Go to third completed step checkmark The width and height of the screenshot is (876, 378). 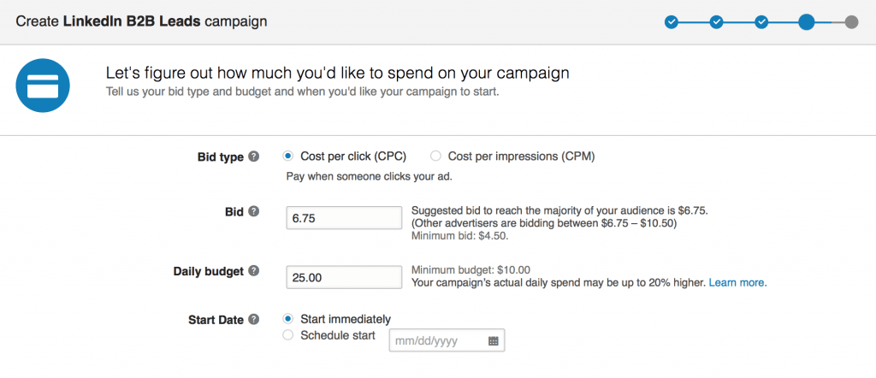[761, 22]
